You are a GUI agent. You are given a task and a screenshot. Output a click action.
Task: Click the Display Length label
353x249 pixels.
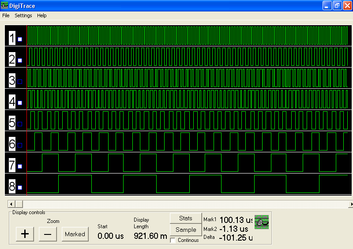(141, 223)
